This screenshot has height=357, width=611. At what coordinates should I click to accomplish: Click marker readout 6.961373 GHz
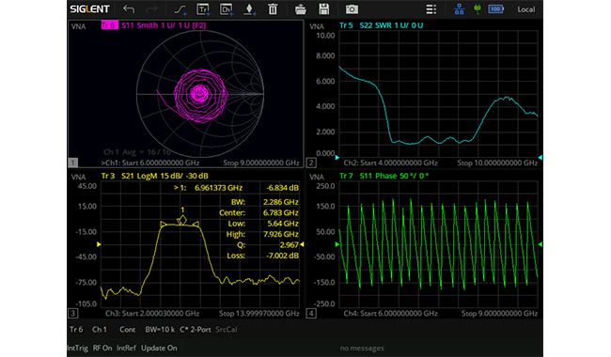(219, 188)
